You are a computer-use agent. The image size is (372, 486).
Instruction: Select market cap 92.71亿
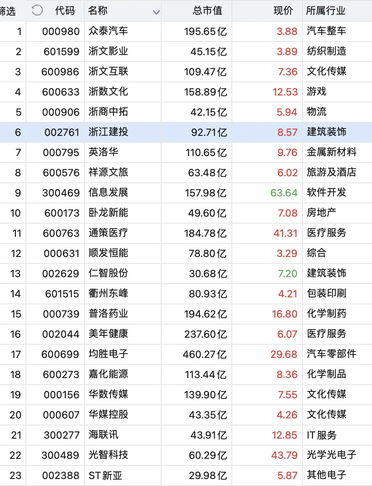[x=209, y=132]
